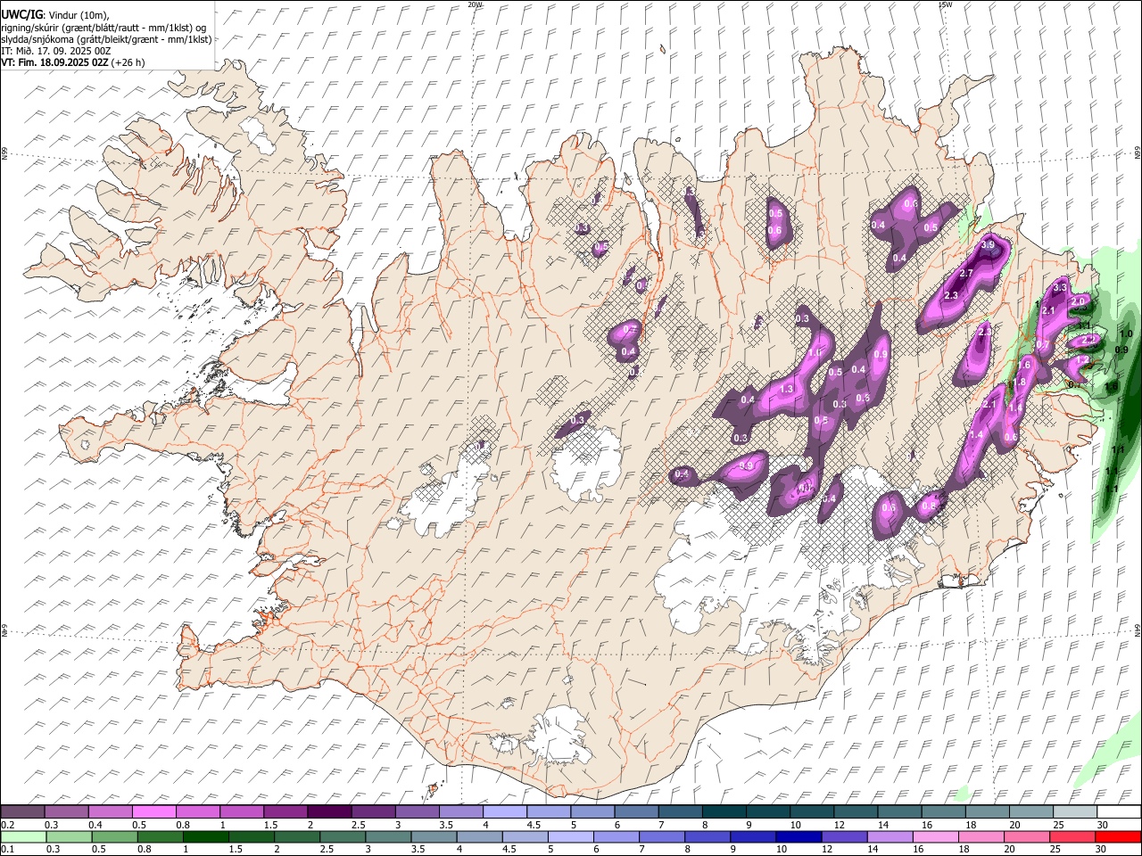
Task: Click the white 30+ snow legend swatch
Action: (x=1119, y=812)
